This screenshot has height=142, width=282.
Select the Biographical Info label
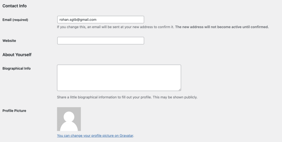[x=17, y=69]
